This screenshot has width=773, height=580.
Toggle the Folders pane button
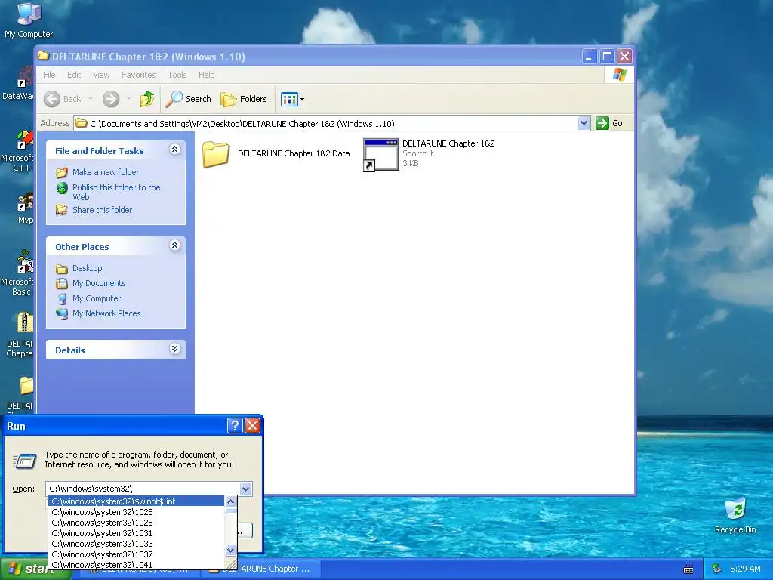click(244, 99)
